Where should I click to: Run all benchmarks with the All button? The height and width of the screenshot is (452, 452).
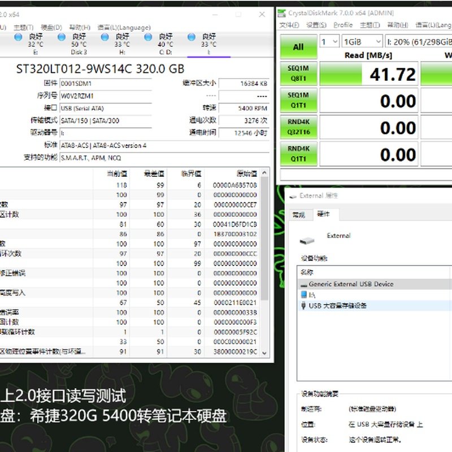(298, 47)
